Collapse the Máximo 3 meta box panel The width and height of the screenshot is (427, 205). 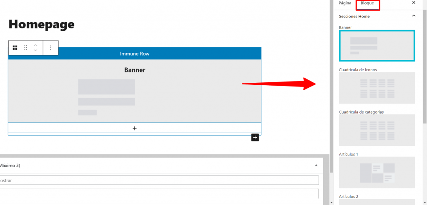316,165
